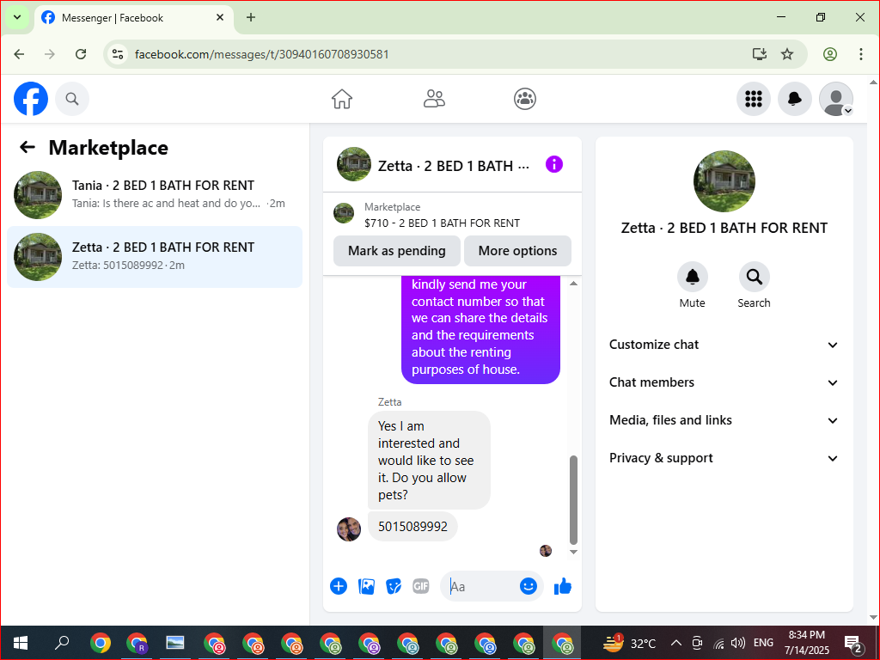Open the Friends icon in top navigation

pos(434,99)
